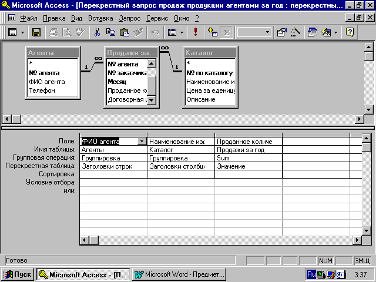
Task: Click the Каталог table title bar
Action: click(x=210, y=53)
